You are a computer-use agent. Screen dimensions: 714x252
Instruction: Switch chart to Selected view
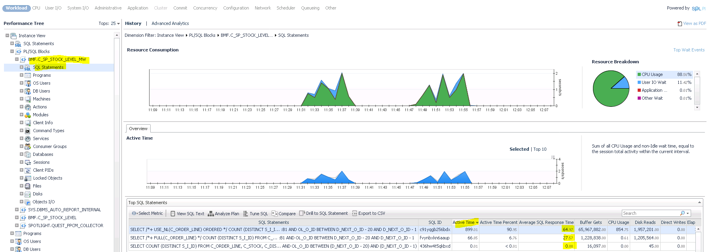coord(519,149)
